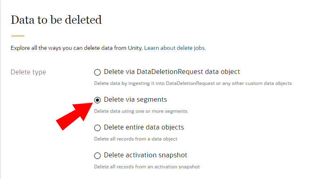The height and width of the screenshot is (179, 314).
Task: Click the 'Delete data by ingesting it' description
Action: click(193, 83)
